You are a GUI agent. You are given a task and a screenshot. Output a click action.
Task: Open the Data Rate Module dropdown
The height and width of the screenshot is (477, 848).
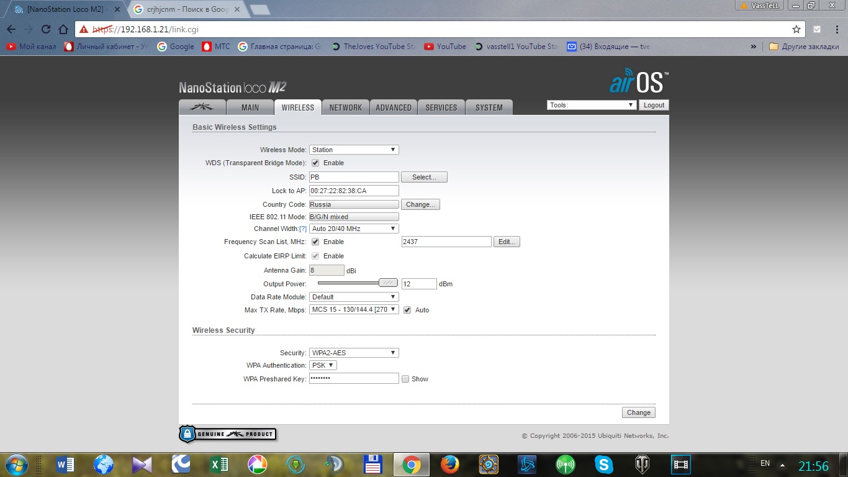tap(354, 297)
